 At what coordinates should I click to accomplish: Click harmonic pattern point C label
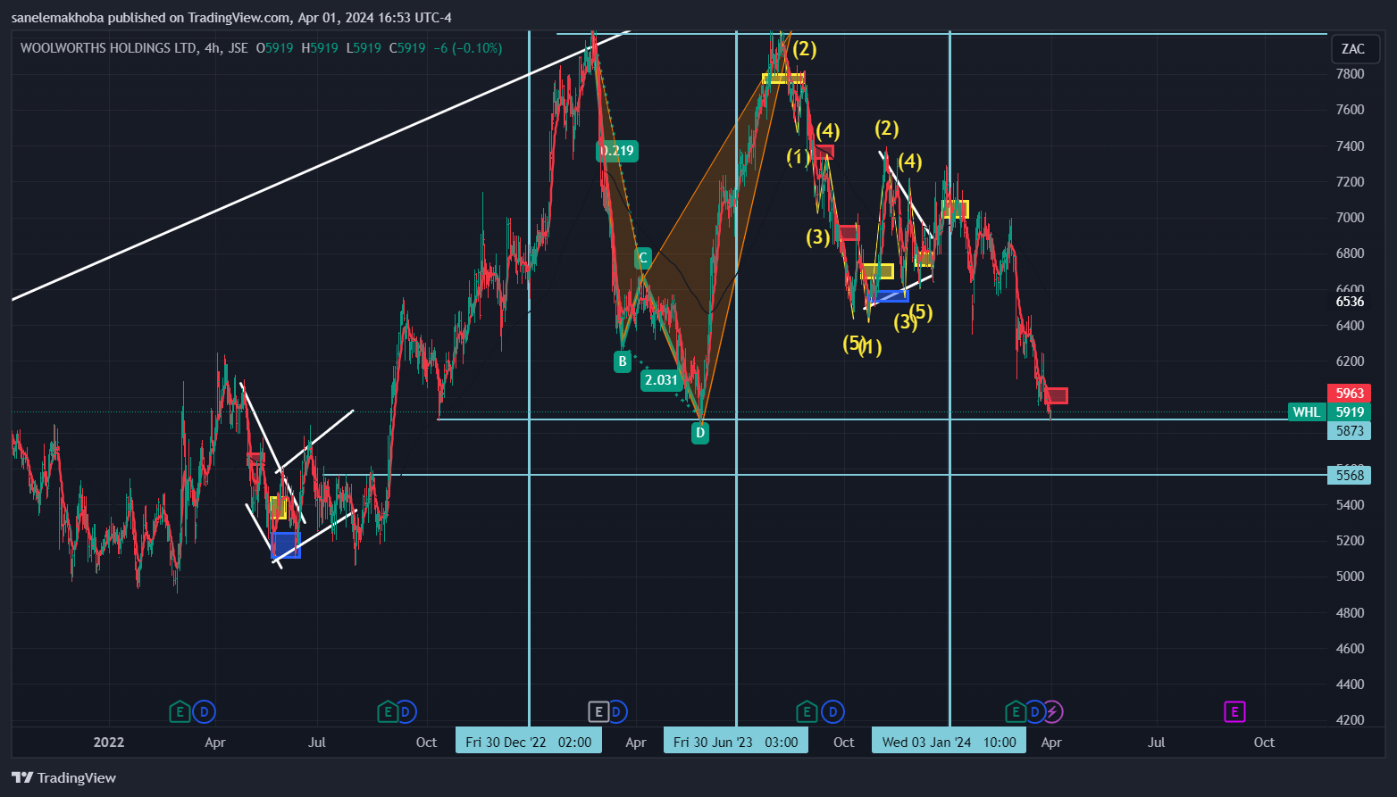[642, 259]
